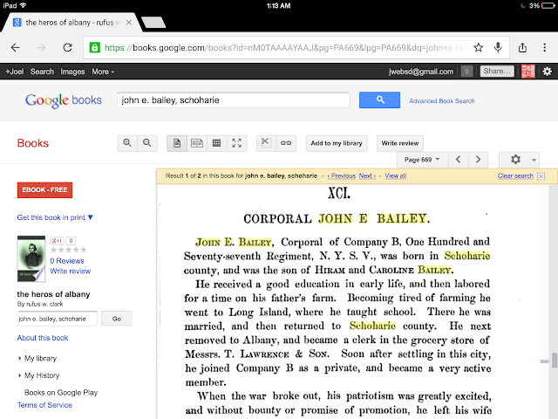
Task: Zoom in on the book page
Action: point(127,143)
